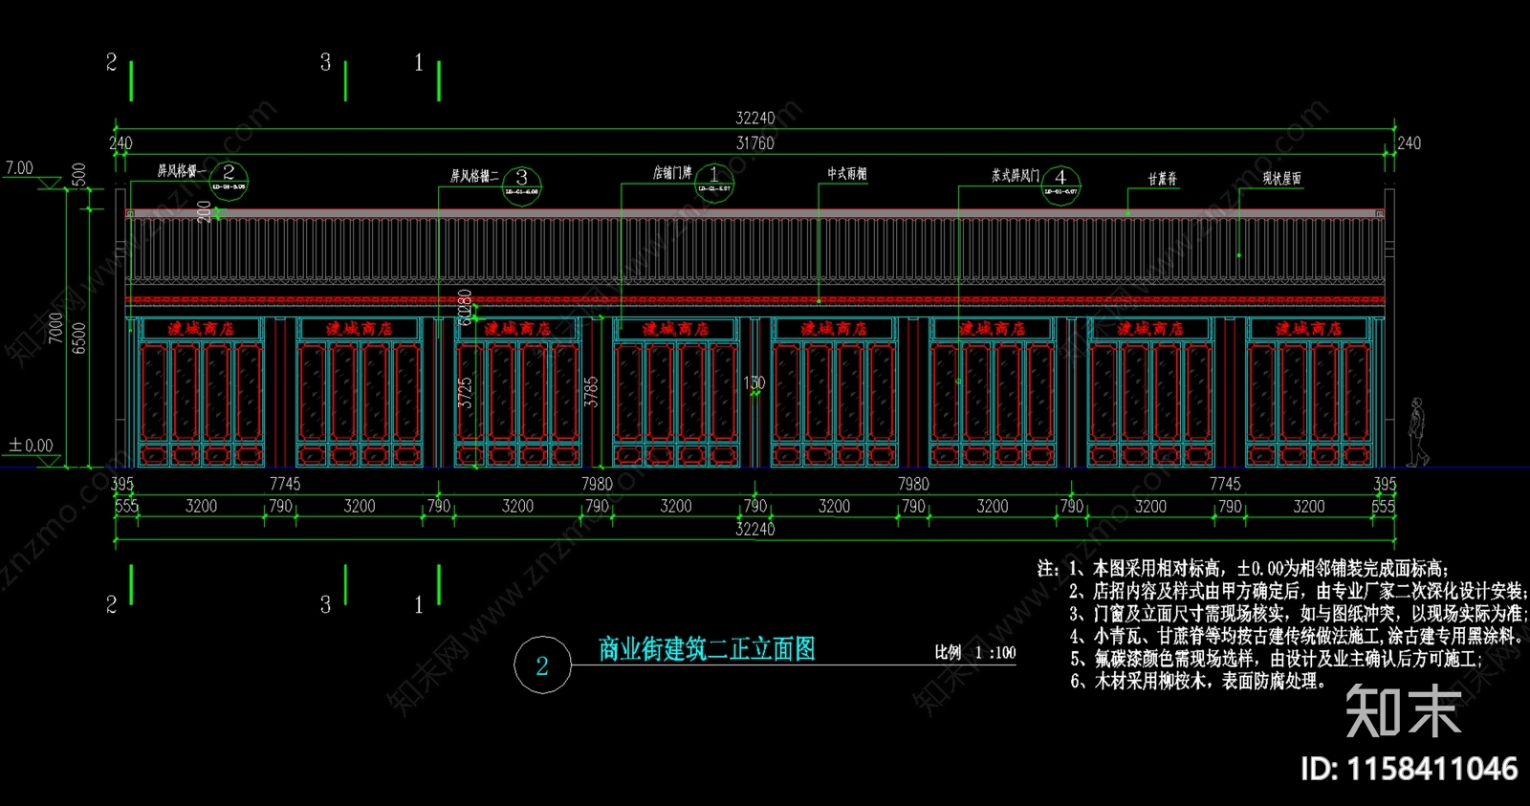
Task: Click the ID: 1158411046 text
Action: pos(1410,769)
